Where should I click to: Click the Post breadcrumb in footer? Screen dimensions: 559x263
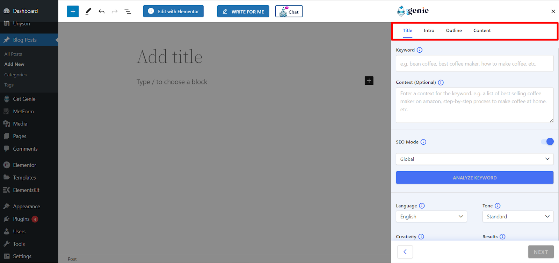pyautogui.click(x=72, y=259)
